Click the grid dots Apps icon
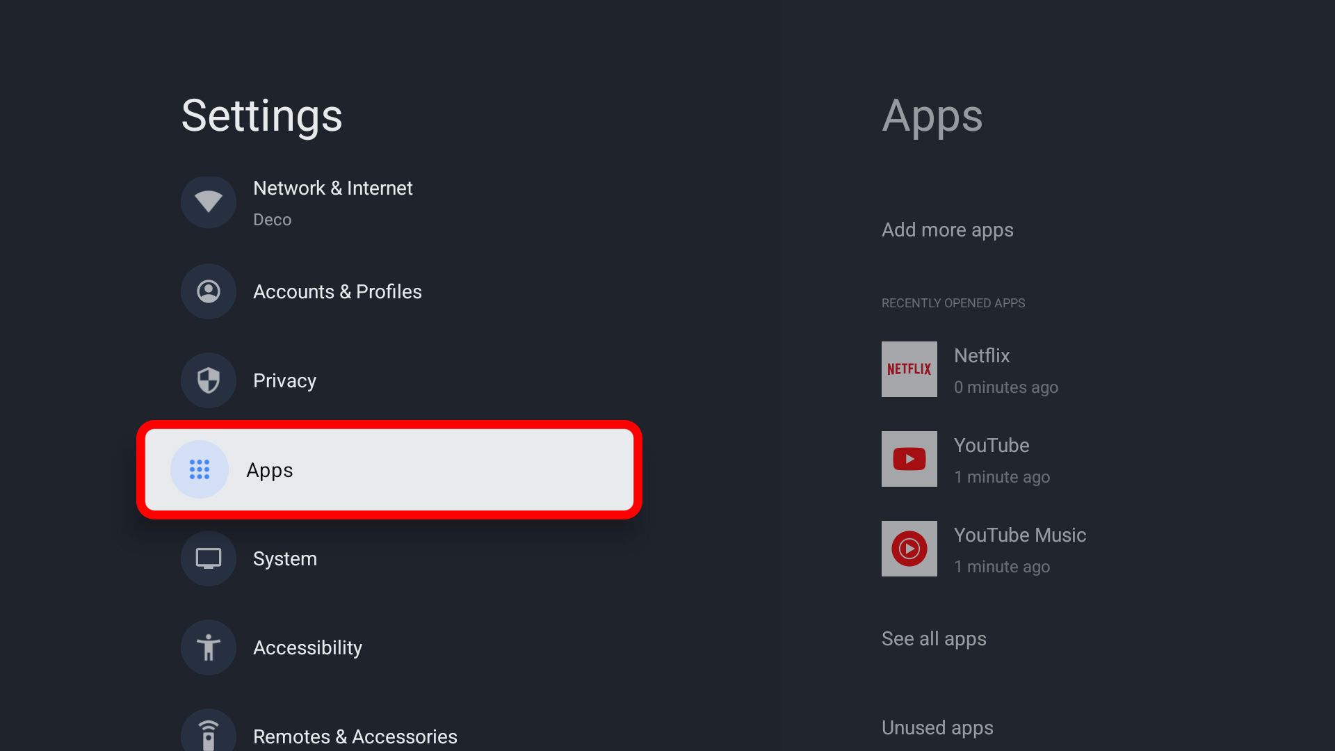Screen dimensions: 1335x751 [x=200, y=469]
